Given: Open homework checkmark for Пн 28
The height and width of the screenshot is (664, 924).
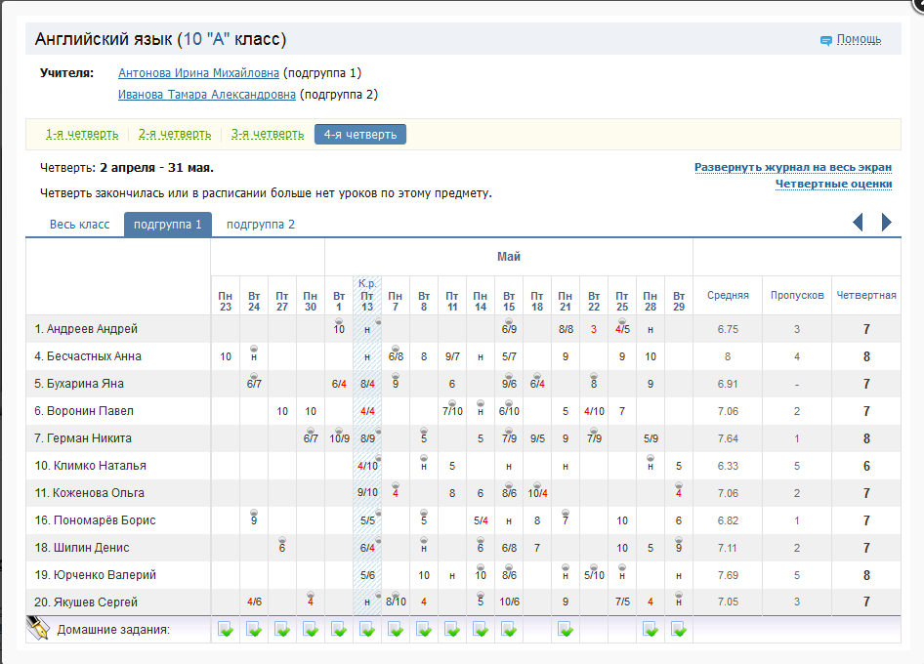Looking at the screenshot, I should [651, 630].
